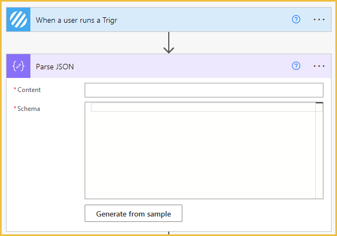The image size is (337, 236).
Task: Click the empty header area of the Trigr card
Action: [204, 19]
